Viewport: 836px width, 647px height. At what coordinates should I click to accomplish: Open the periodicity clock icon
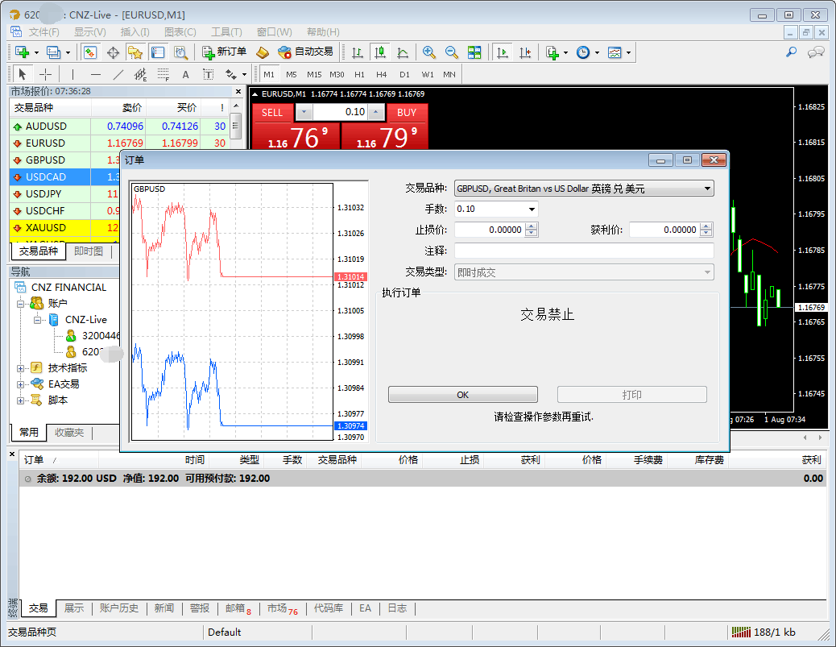[x=583, y=52]
